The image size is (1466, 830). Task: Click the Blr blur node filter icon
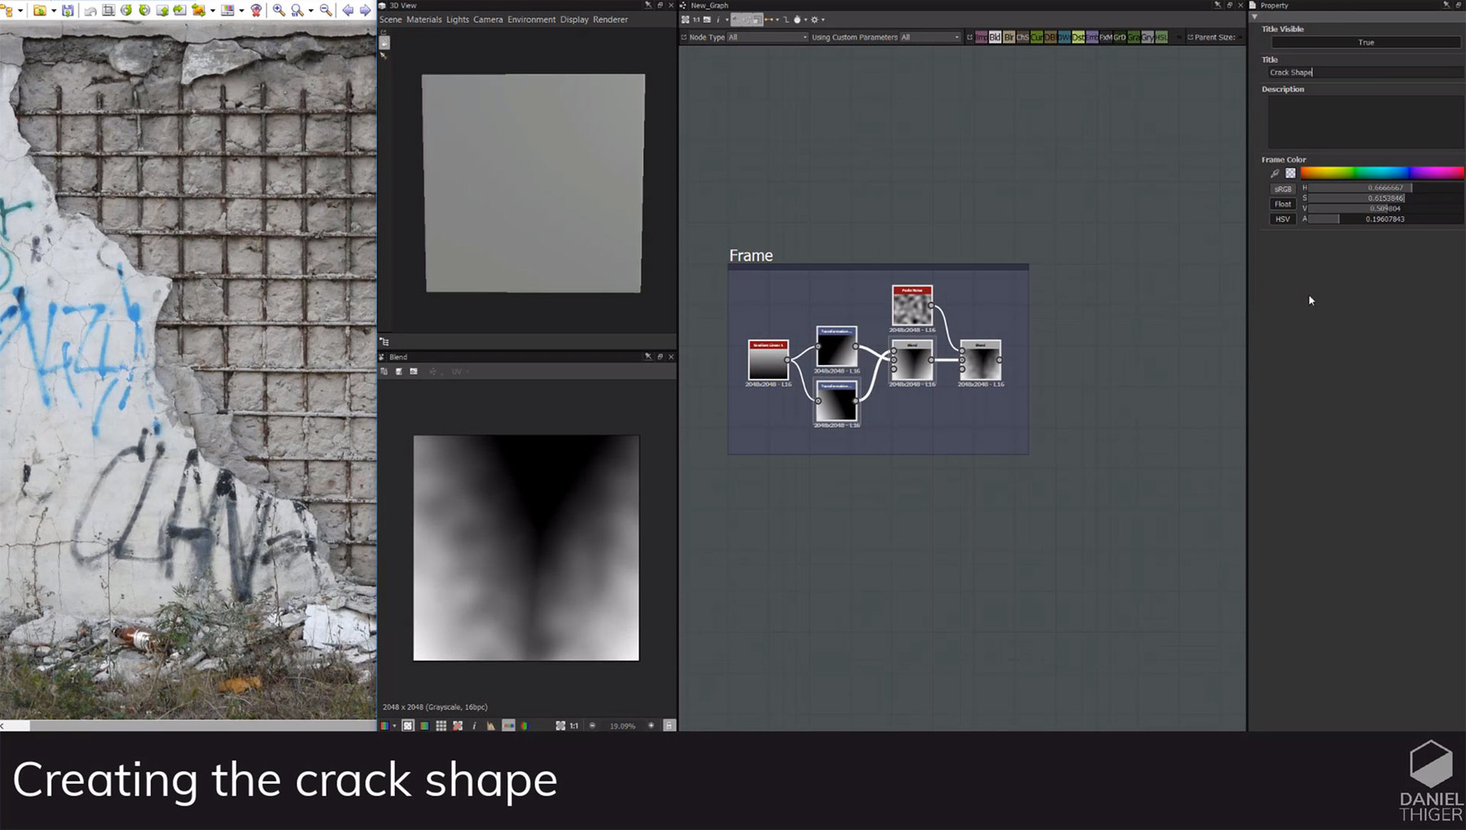tap(1010, 37)
